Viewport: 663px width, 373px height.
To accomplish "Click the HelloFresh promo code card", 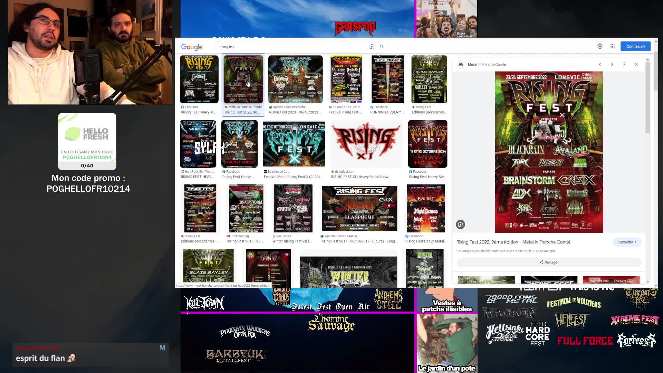I will (87, 142).
